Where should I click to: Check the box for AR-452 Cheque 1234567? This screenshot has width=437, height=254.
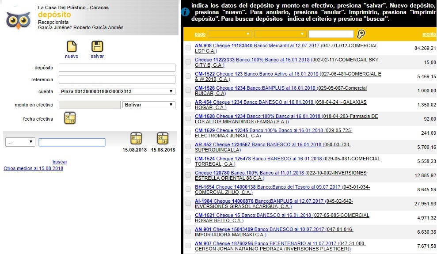pyautogui.click(x=188, y=147)
